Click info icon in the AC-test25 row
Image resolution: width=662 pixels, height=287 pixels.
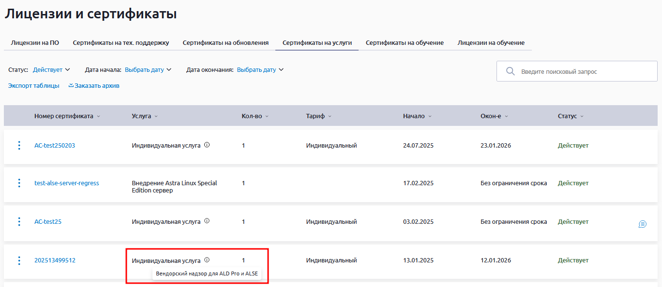tap(207, 221)
